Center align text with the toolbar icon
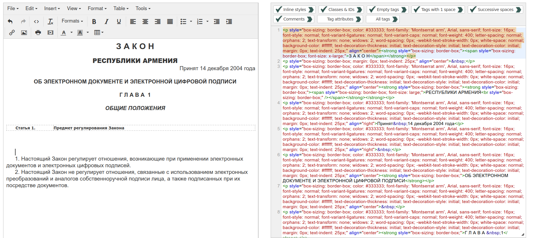The height and width of the screenshot is (238, 535). click(145, 21)
